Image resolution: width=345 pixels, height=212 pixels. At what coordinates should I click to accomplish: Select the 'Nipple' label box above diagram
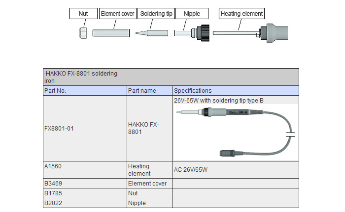click(x=192, y=13)
